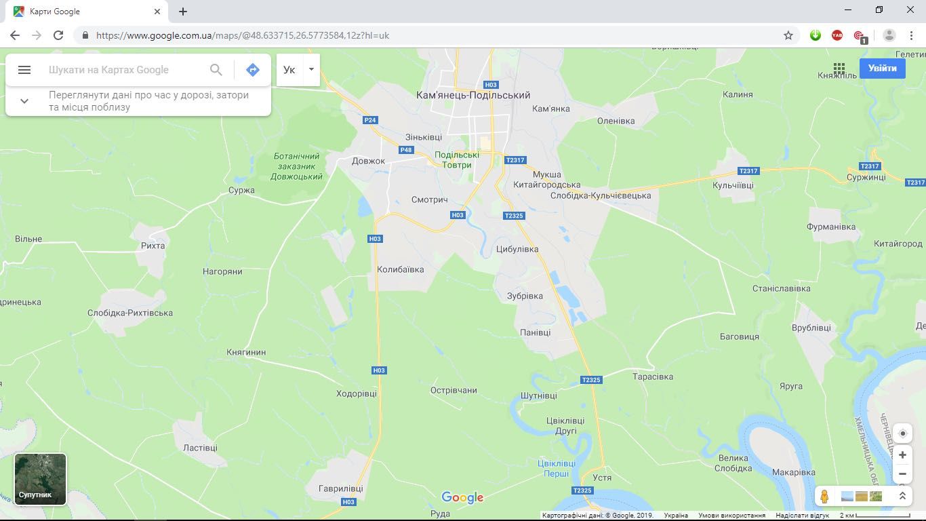This screenshot has height=521, width=926.
Task: Click the Ботанічний заказник Довжоцький label
Action: pos(297,166)
